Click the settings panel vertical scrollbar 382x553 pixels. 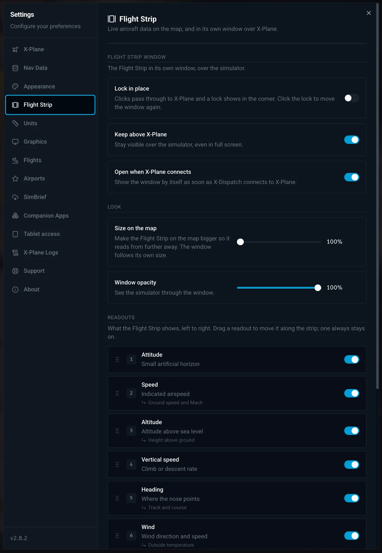tap(378, 196)
